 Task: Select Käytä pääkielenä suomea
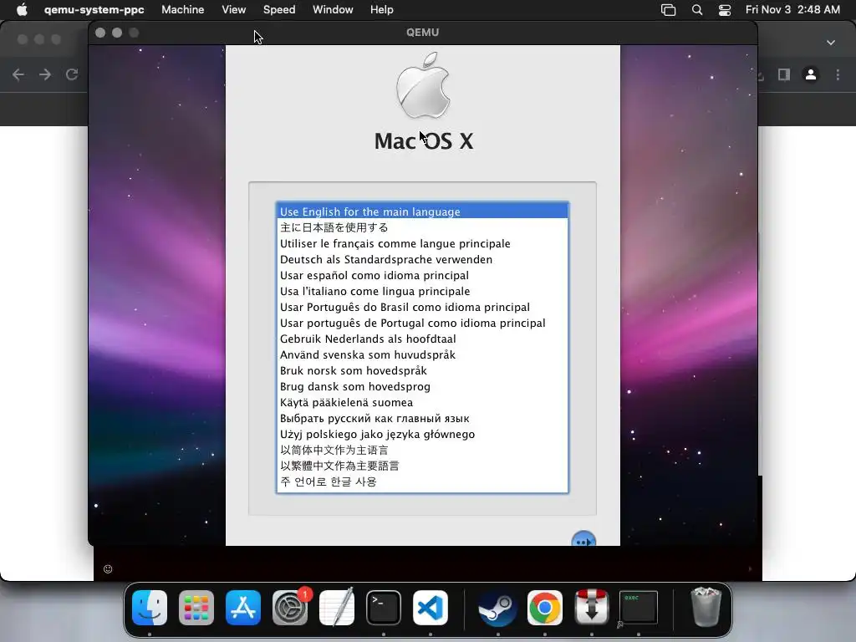(422, 402)
